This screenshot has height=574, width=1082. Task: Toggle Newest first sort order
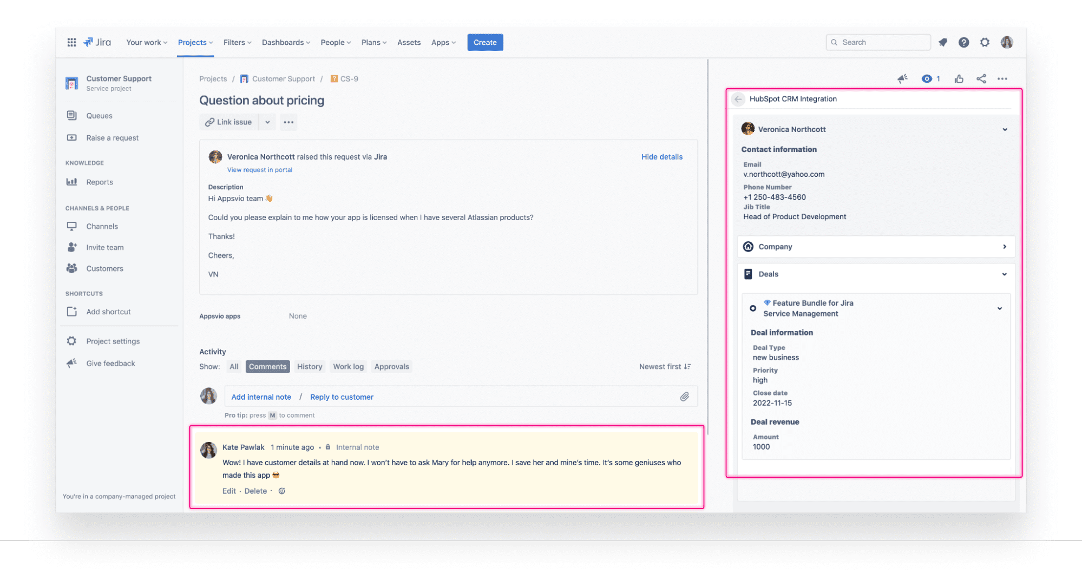665,366
